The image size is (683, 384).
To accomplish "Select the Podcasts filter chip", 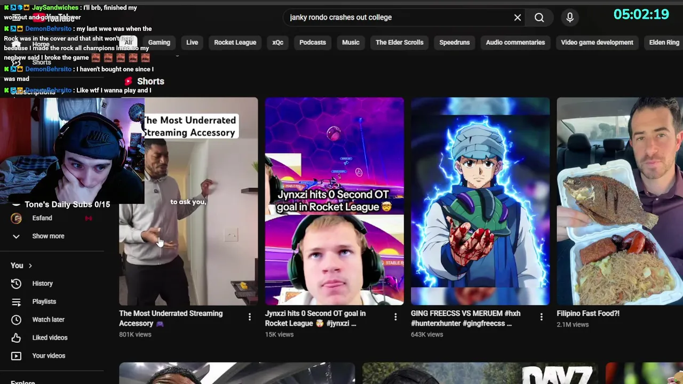I will [x=313, y=43].
